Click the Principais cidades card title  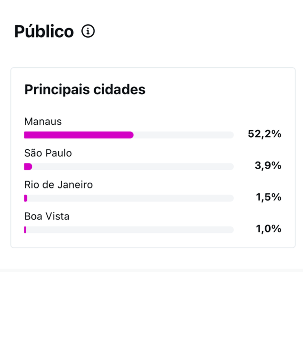pyautogui.click(x=85, y=89)
